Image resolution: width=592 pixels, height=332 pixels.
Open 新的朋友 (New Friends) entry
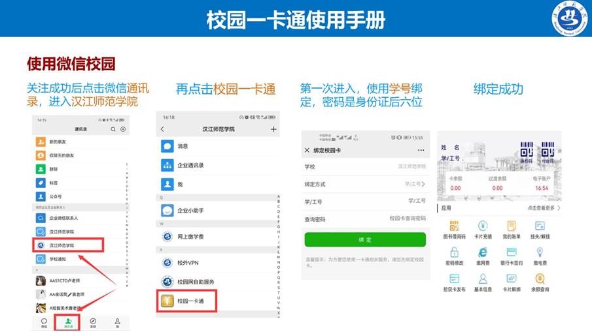click(80, 142)
